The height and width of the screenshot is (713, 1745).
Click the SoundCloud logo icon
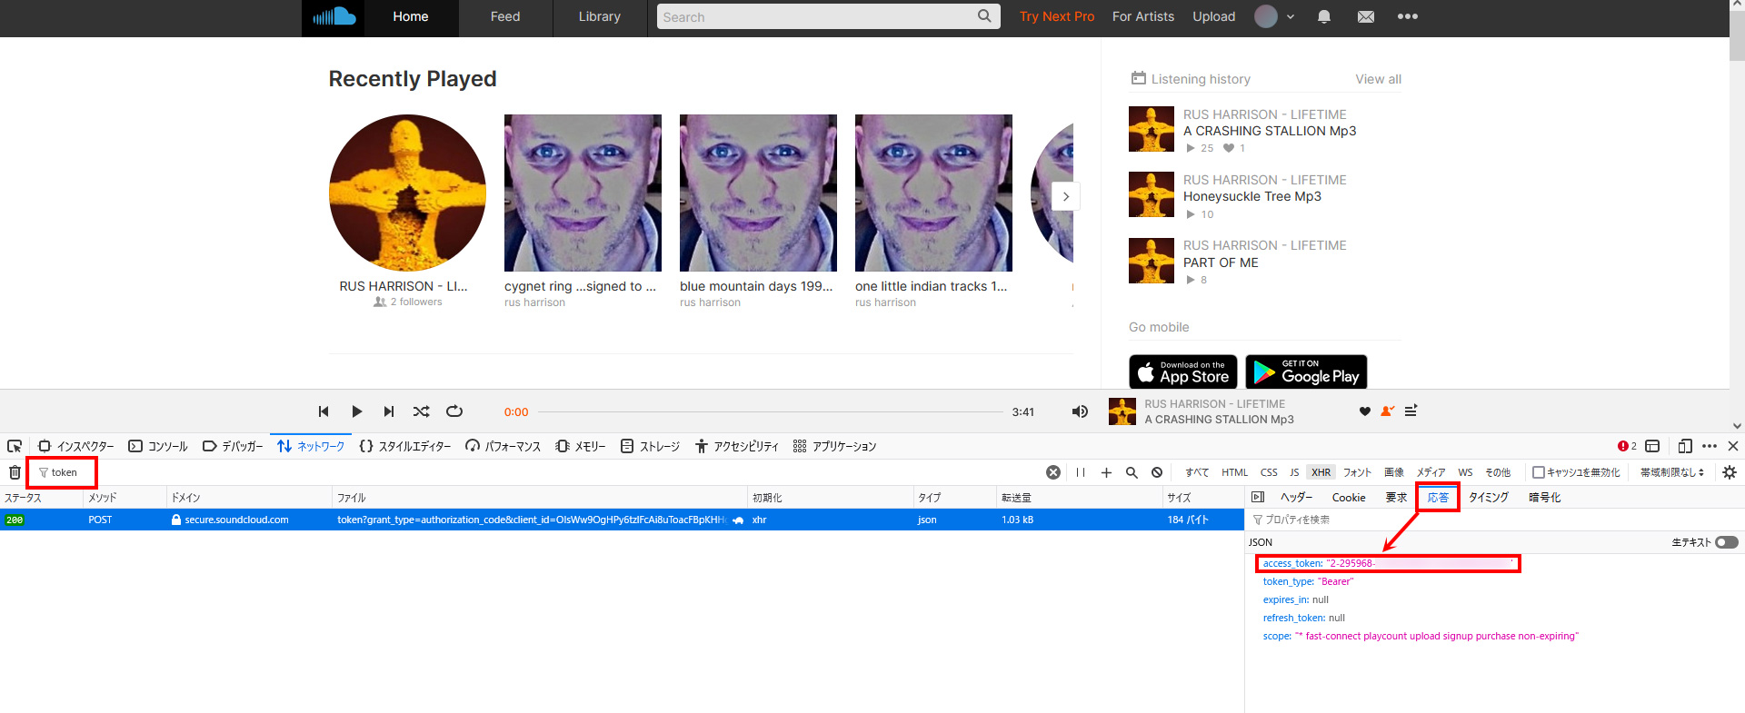click(334, 16)
